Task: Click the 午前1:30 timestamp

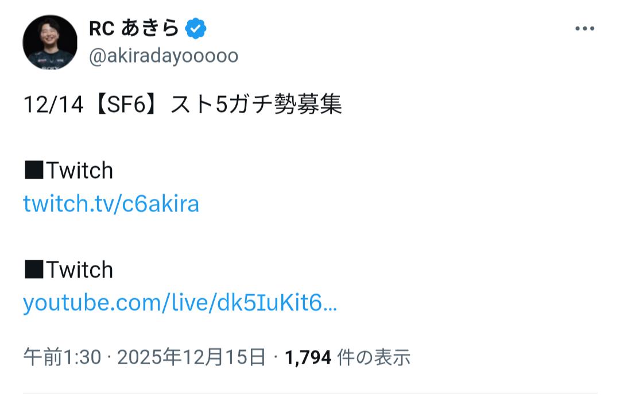Action: [x=62, y=358]
